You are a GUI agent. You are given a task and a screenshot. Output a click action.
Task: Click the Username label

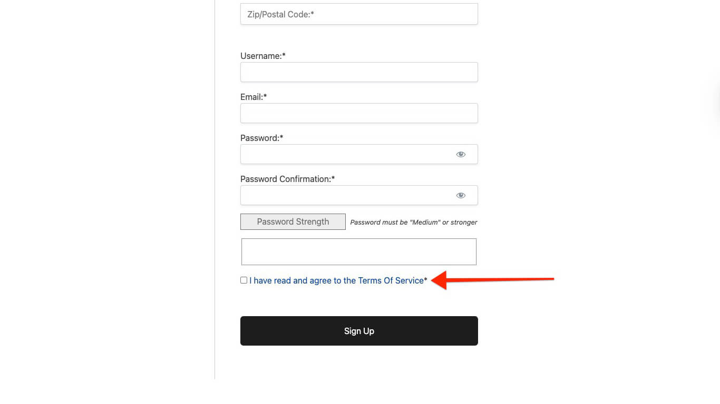point(262,56)
